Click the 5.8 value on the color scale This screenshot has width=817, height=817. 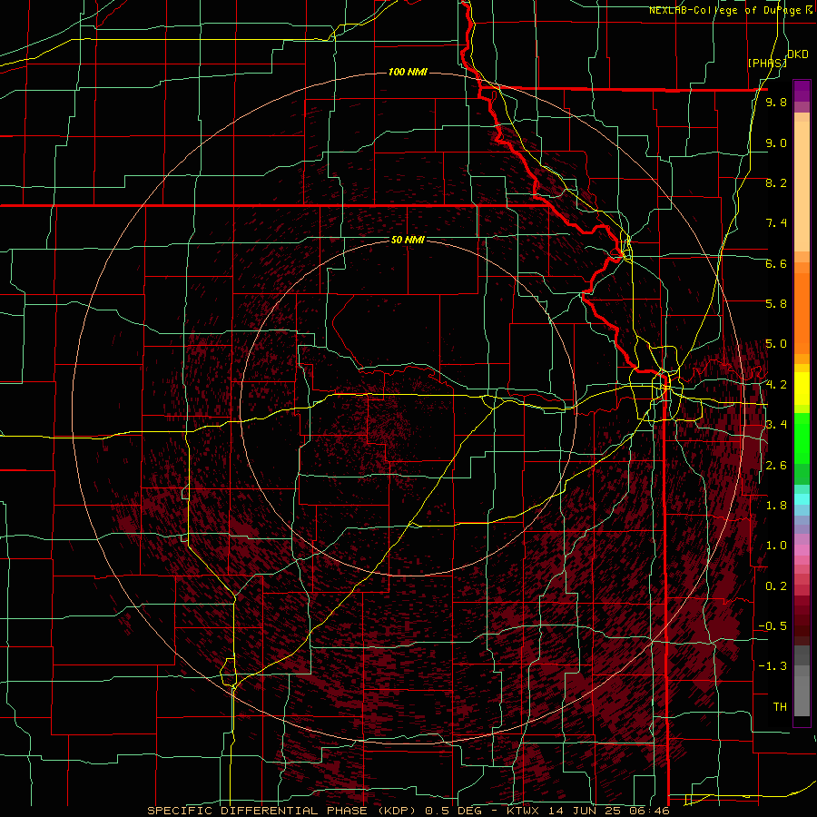776,304
